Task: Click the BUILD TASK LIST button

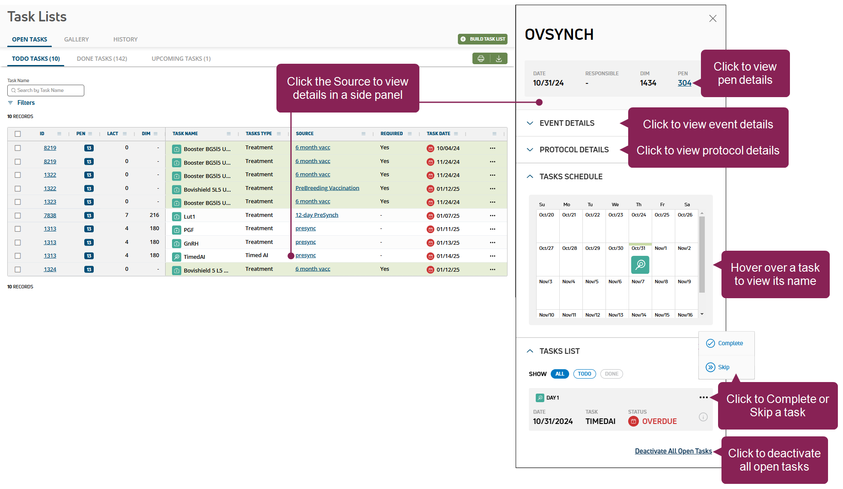Action: pyautogui.click(x=482, y=39)
